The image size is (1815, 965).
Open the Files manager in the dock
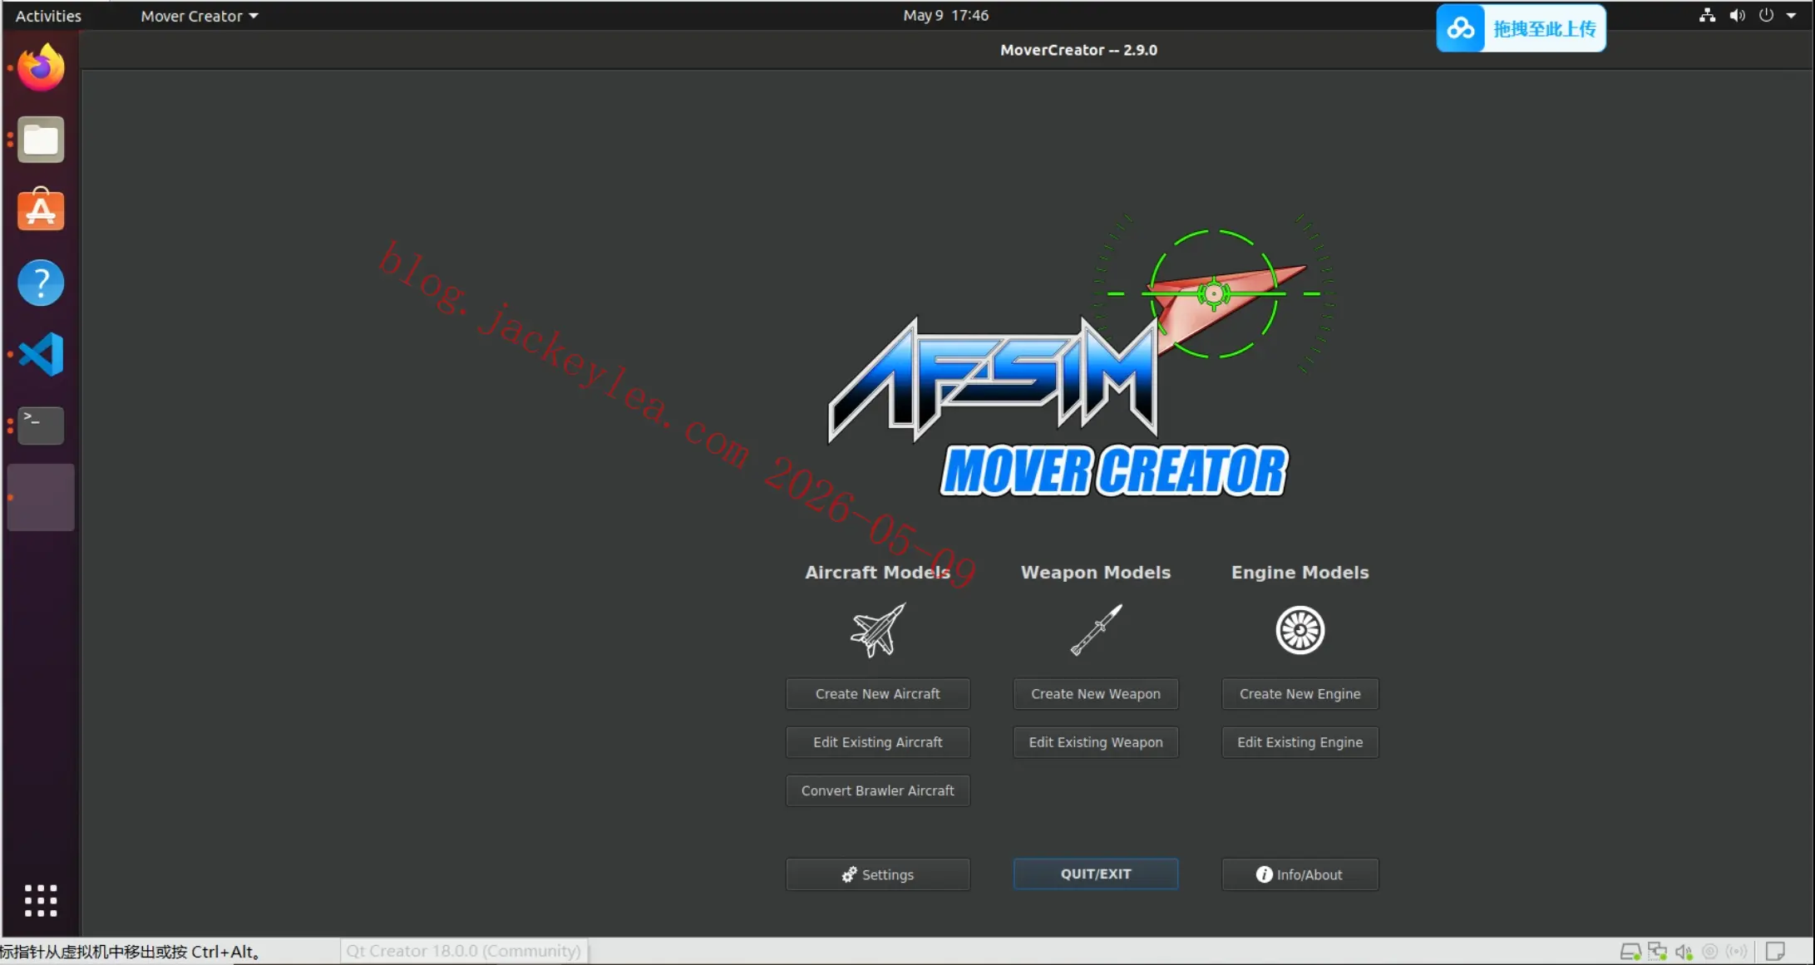click(41, 139)
